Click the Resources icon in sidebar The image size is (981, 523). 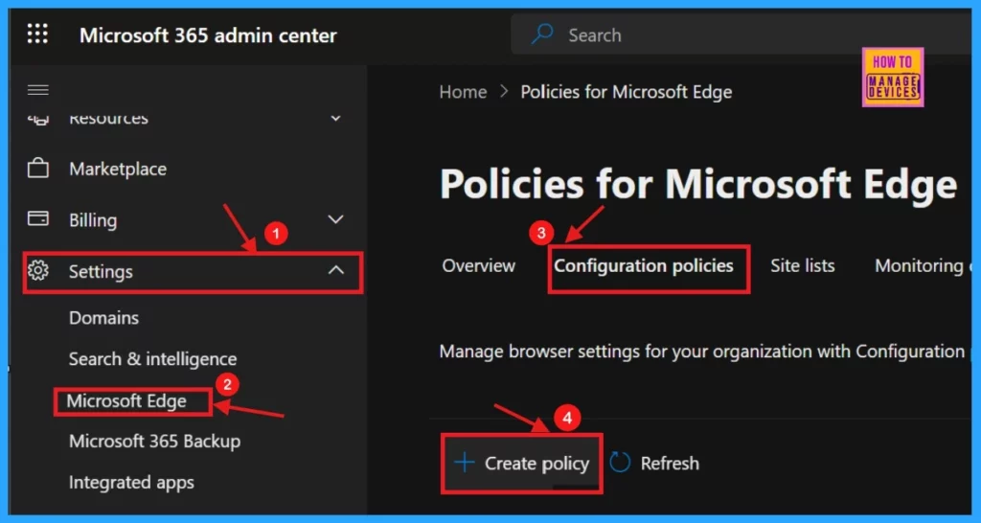click(x=37, y=118)
